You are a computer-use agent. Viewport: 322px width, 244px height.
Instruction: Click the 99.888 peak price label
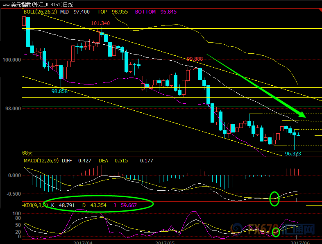coord(195,59)
